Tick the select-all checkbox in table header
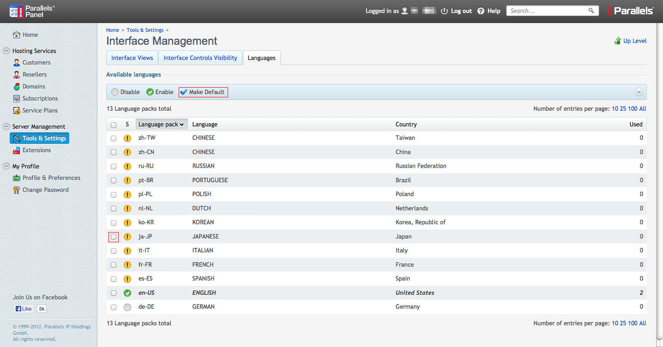The height and width of the screenshot is (347, 663). (x=114, y=125)
